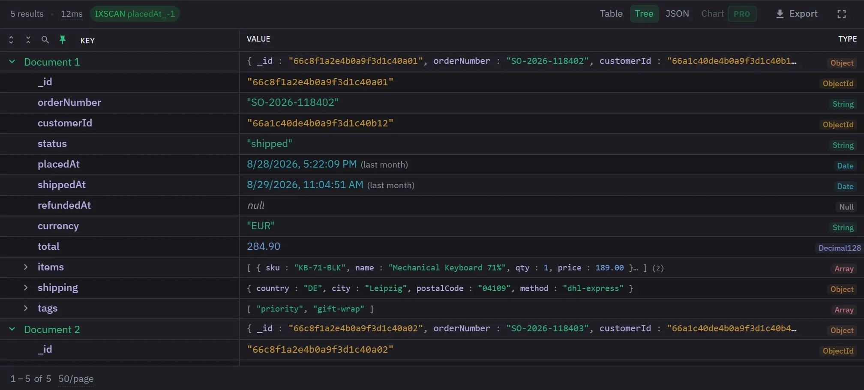Screen dimensions: 864x390
Task: Select the Tree view tab
Action: [x=644, y=14]
